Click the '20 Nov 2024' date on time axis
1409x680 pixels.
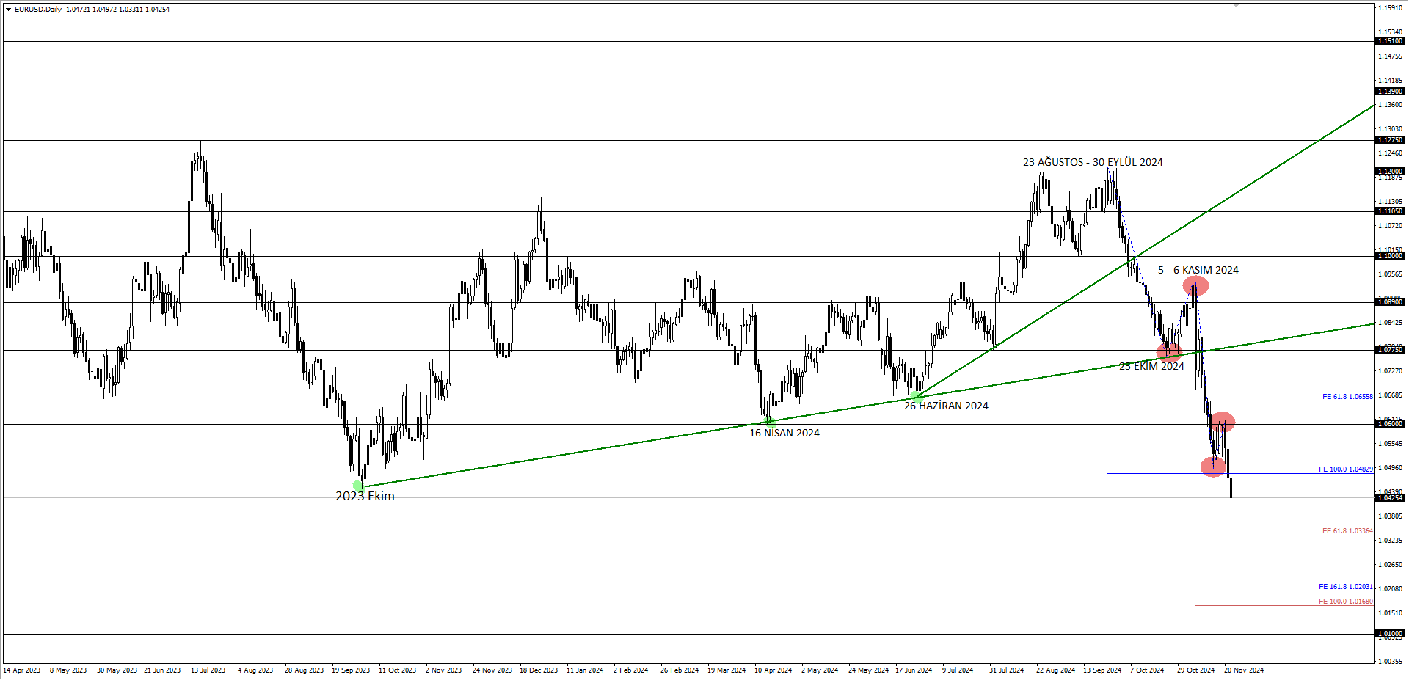coord(1244,670)
